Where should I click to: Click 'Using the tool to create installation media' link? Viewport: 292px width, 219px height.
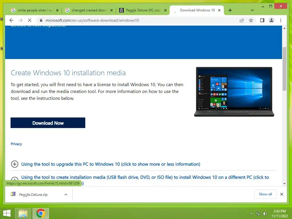click(x=145, y=177)
